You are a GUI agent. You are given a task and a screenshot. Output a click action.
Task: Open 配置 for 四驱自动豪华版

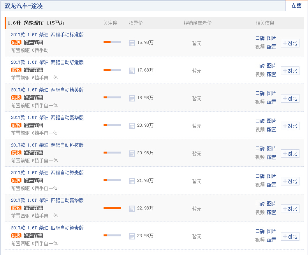coord(271,212)
